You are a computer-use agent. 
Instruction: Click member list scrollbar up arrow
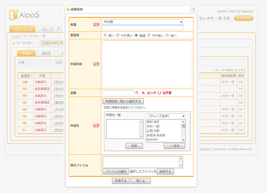[x=183, y=122]
